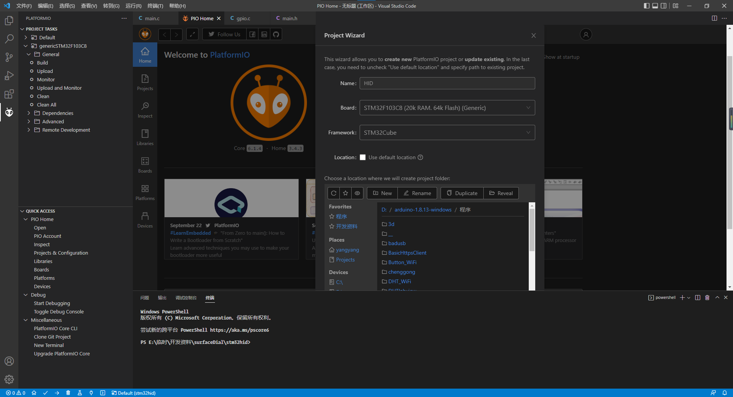Refresh the folder browser listing
The height and width of the screenshot is (397, 733).
click(334, 193)
